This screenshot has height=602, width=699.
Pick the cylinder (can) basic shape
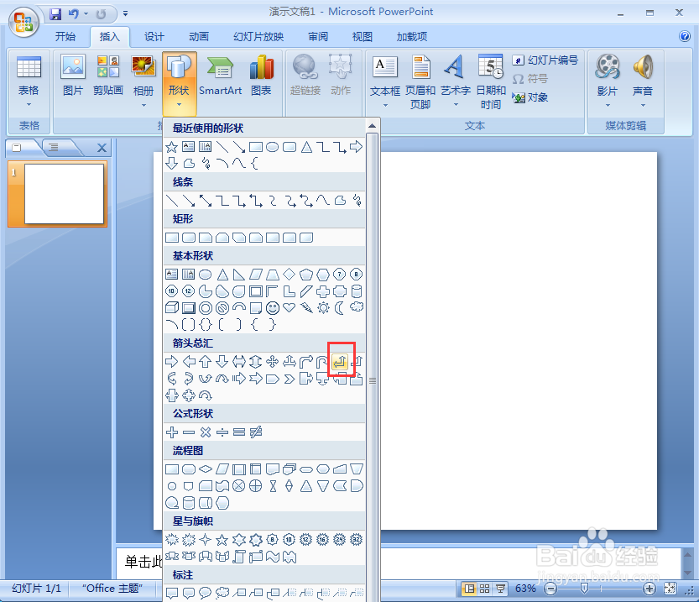coord(357,291)
